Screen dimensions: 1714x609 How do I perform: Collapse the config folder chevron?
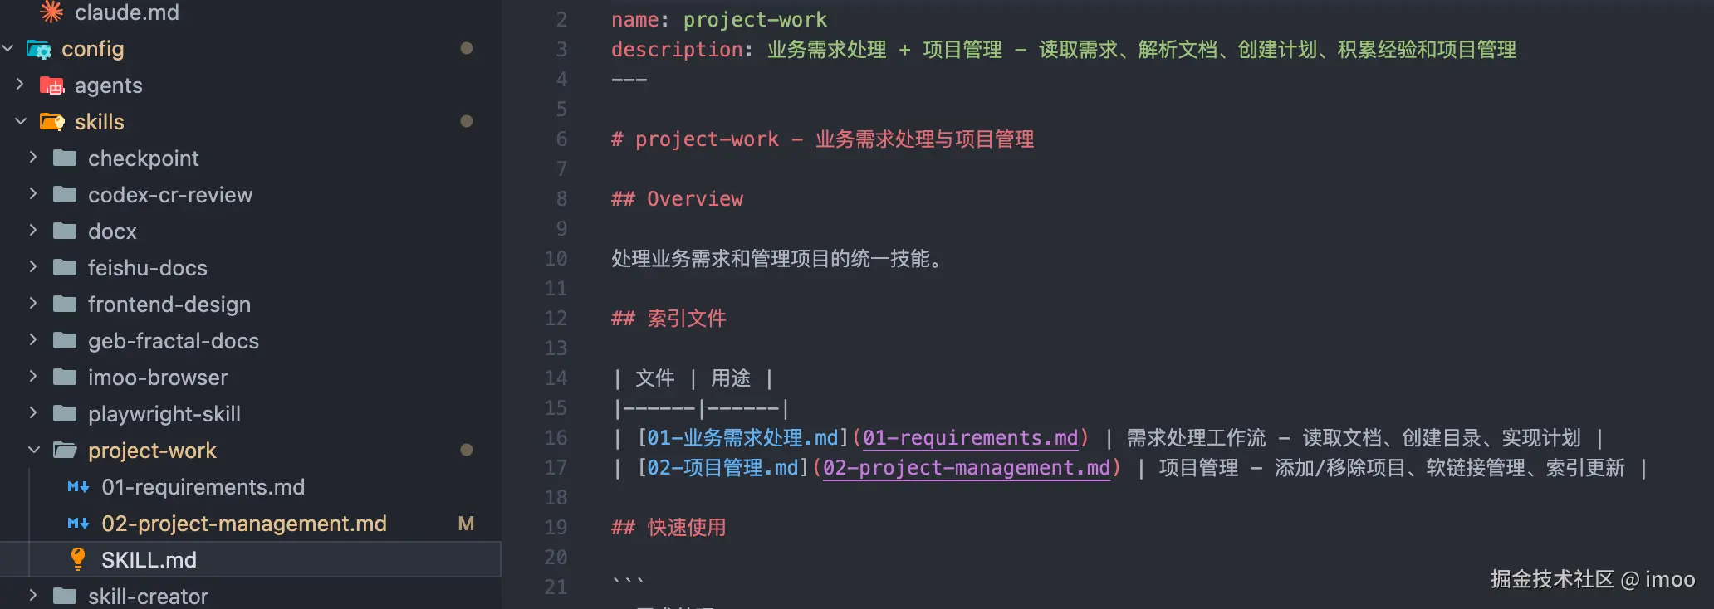point(8,49)
